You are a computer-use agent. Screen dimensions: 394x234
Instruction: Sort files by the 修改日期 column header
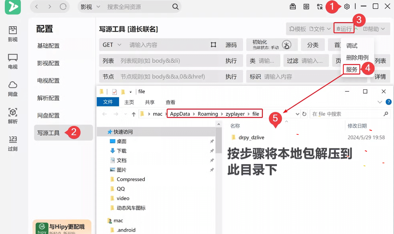pyautogui.click(x=357, y=126)
